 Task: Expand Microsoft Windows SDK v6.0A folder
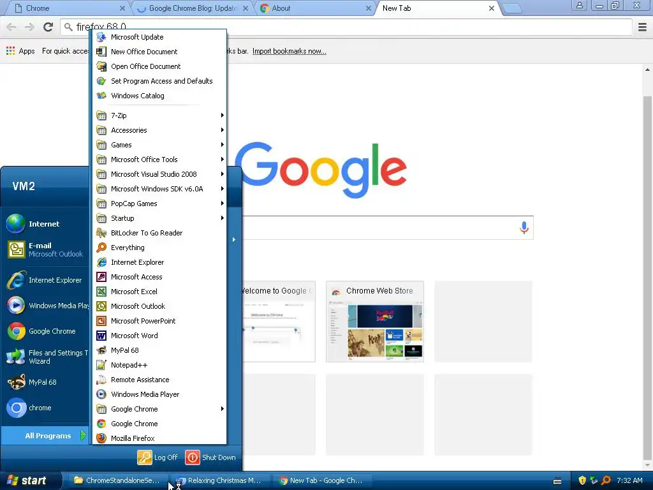tap(159, 189)
